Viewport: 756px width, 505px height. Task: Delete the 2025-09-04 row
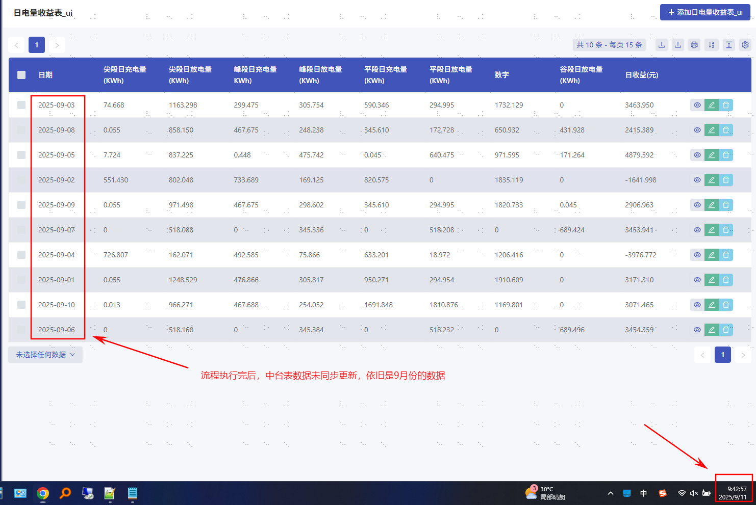(726, 255)
